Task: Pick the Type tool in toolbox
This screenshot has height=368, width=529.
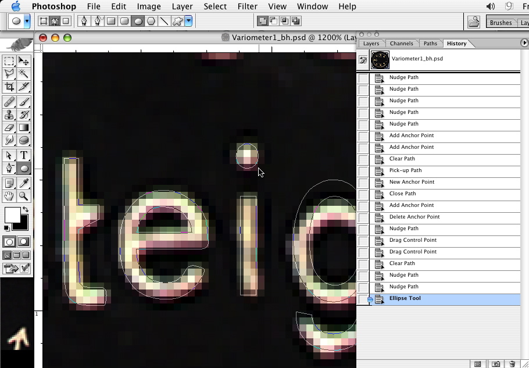Action: coord(24,155)
